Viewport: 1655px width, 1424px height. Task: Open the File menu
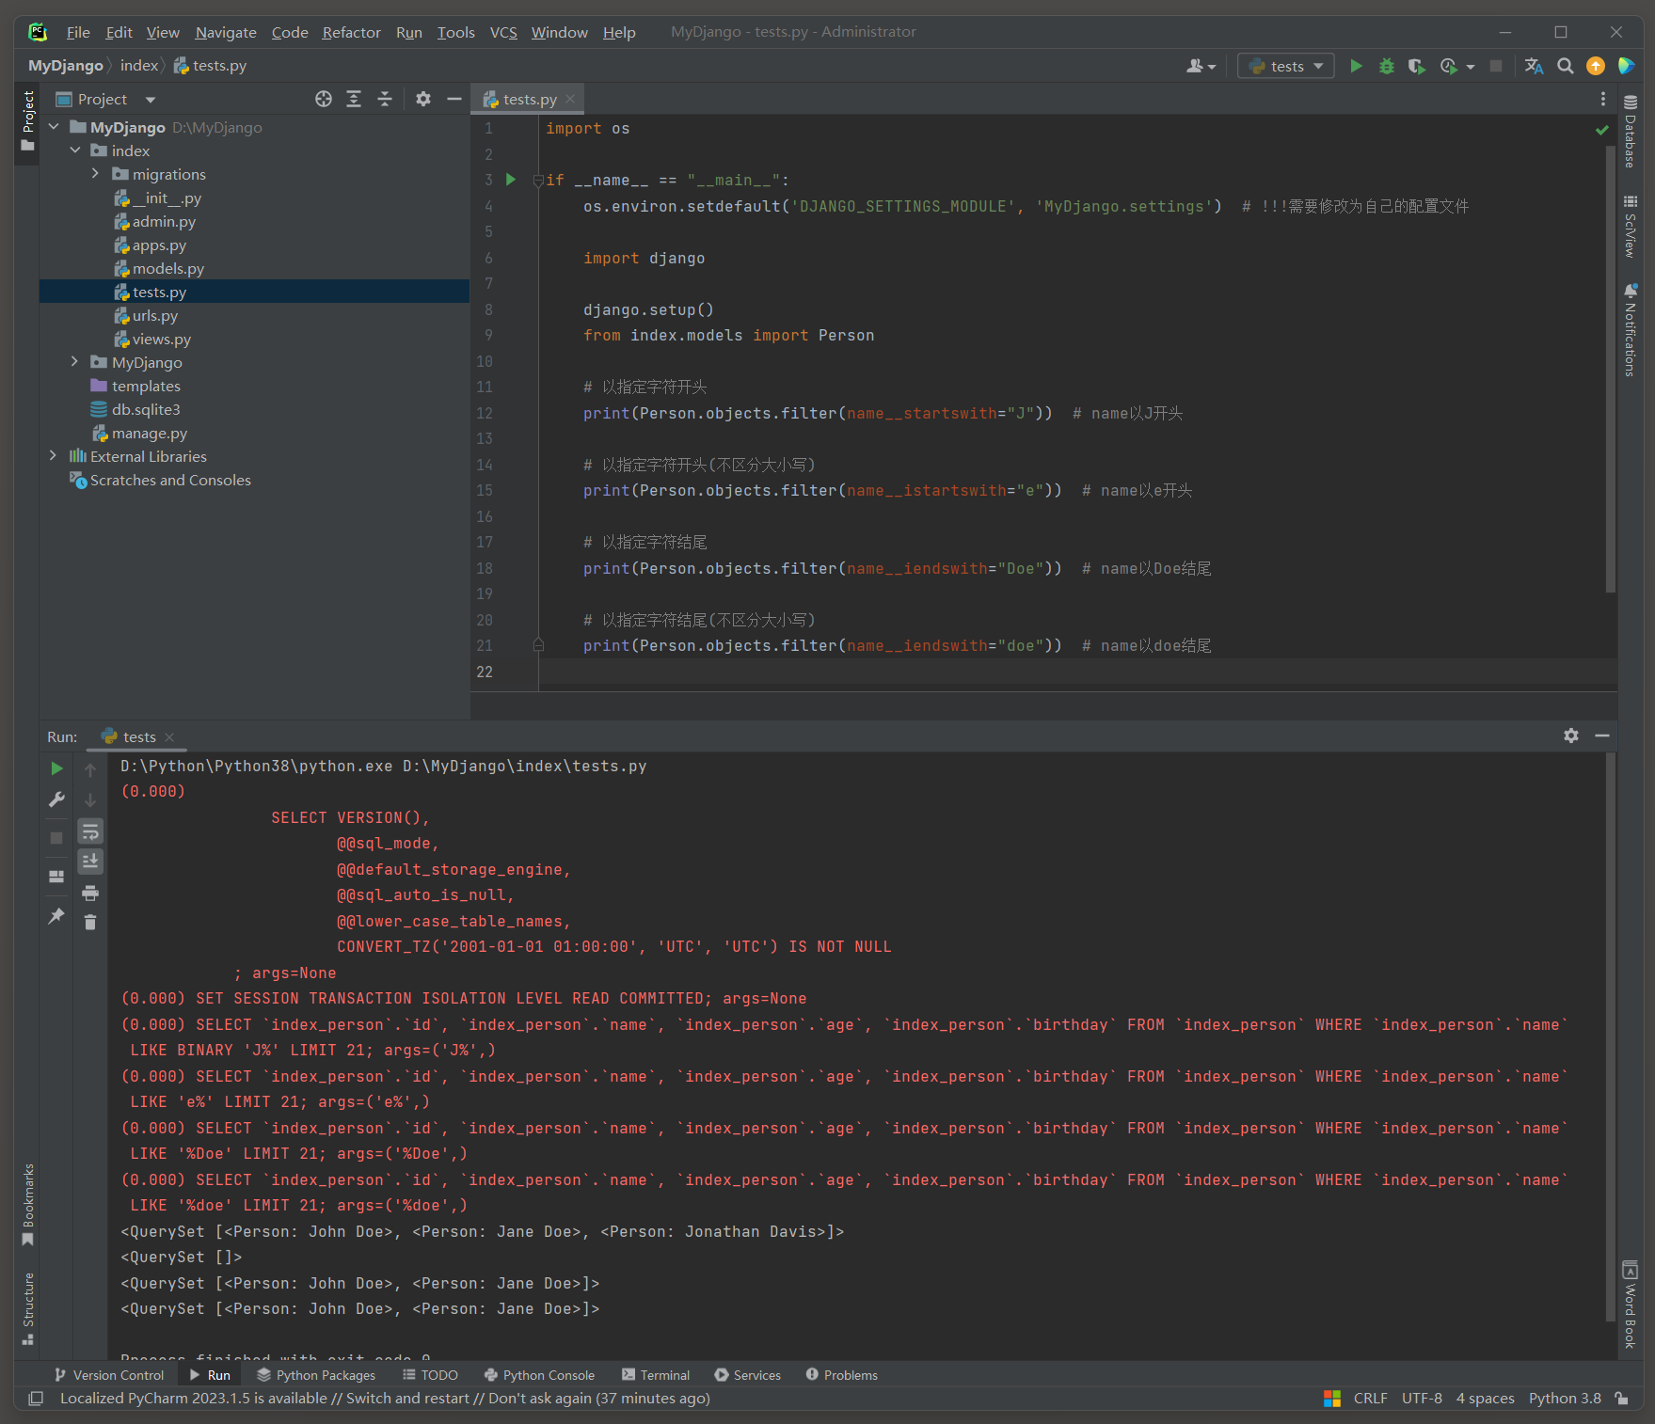[x=78, y=32]
